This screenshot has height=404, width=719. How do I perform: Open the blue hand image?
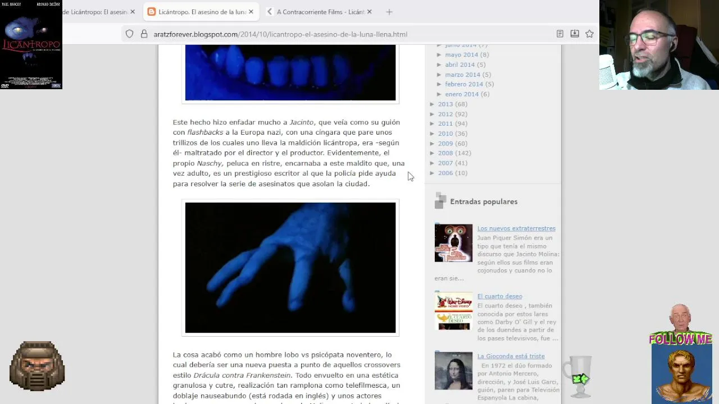click(290, 268)
